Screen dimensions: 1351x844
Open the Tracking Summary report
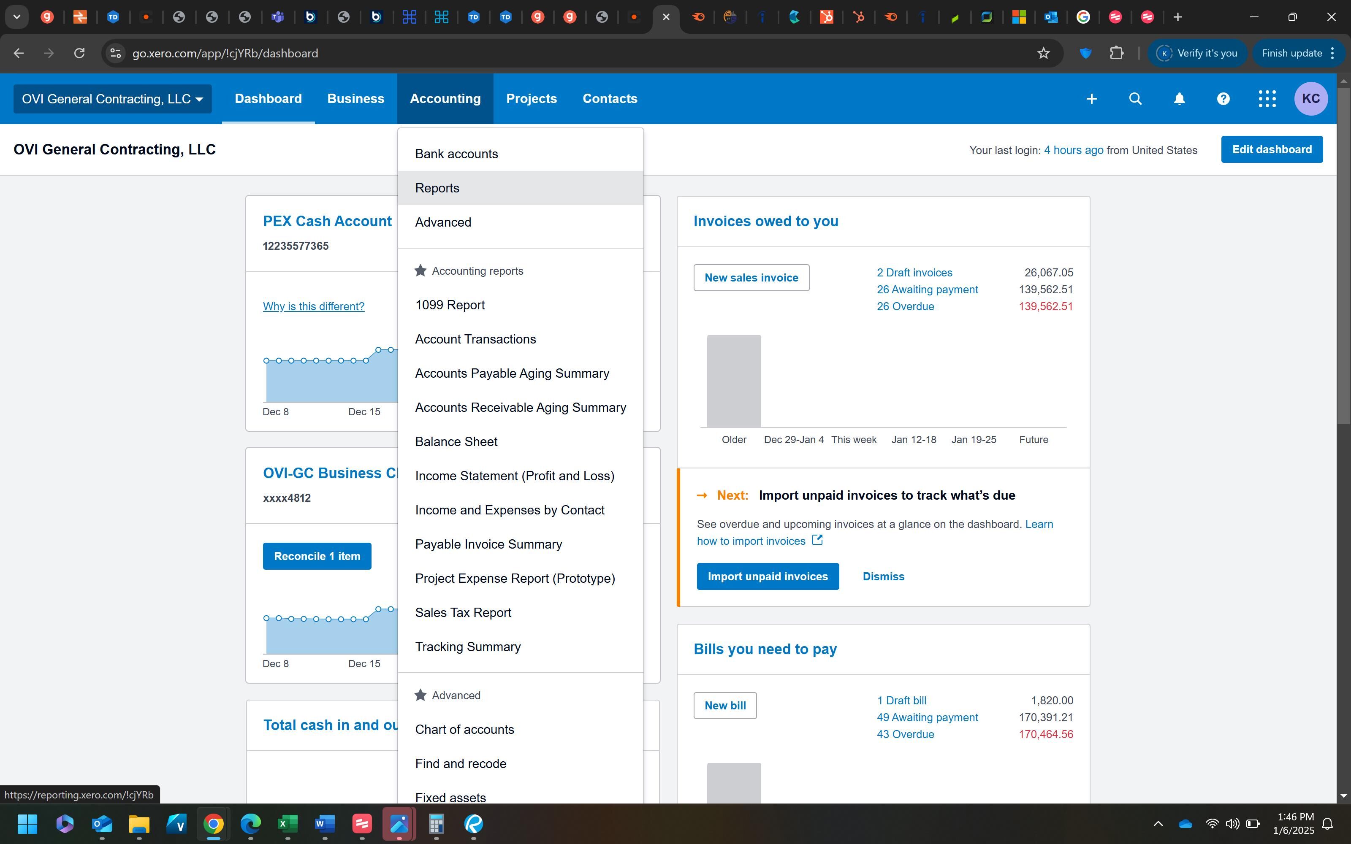tap(520, 647)
